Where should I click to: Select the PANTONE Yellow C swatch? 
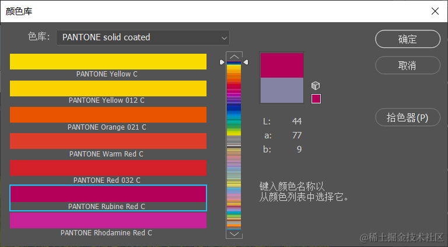click(x=108, y=61)
